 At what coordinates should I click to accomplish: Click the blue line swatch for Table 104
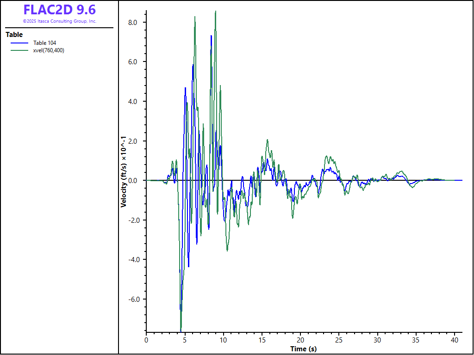click(19, 43)
